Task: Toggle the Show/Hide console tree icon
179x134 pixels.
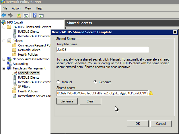Action: point(26,15)
